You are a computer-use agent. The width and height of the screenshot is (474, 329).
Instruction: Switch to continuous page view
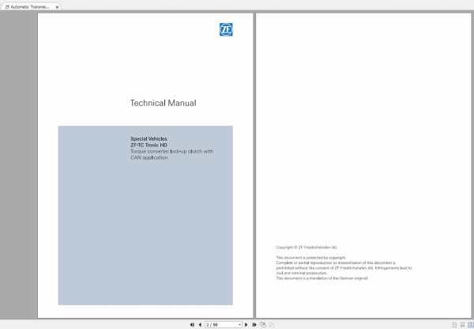tap(462, 325)
